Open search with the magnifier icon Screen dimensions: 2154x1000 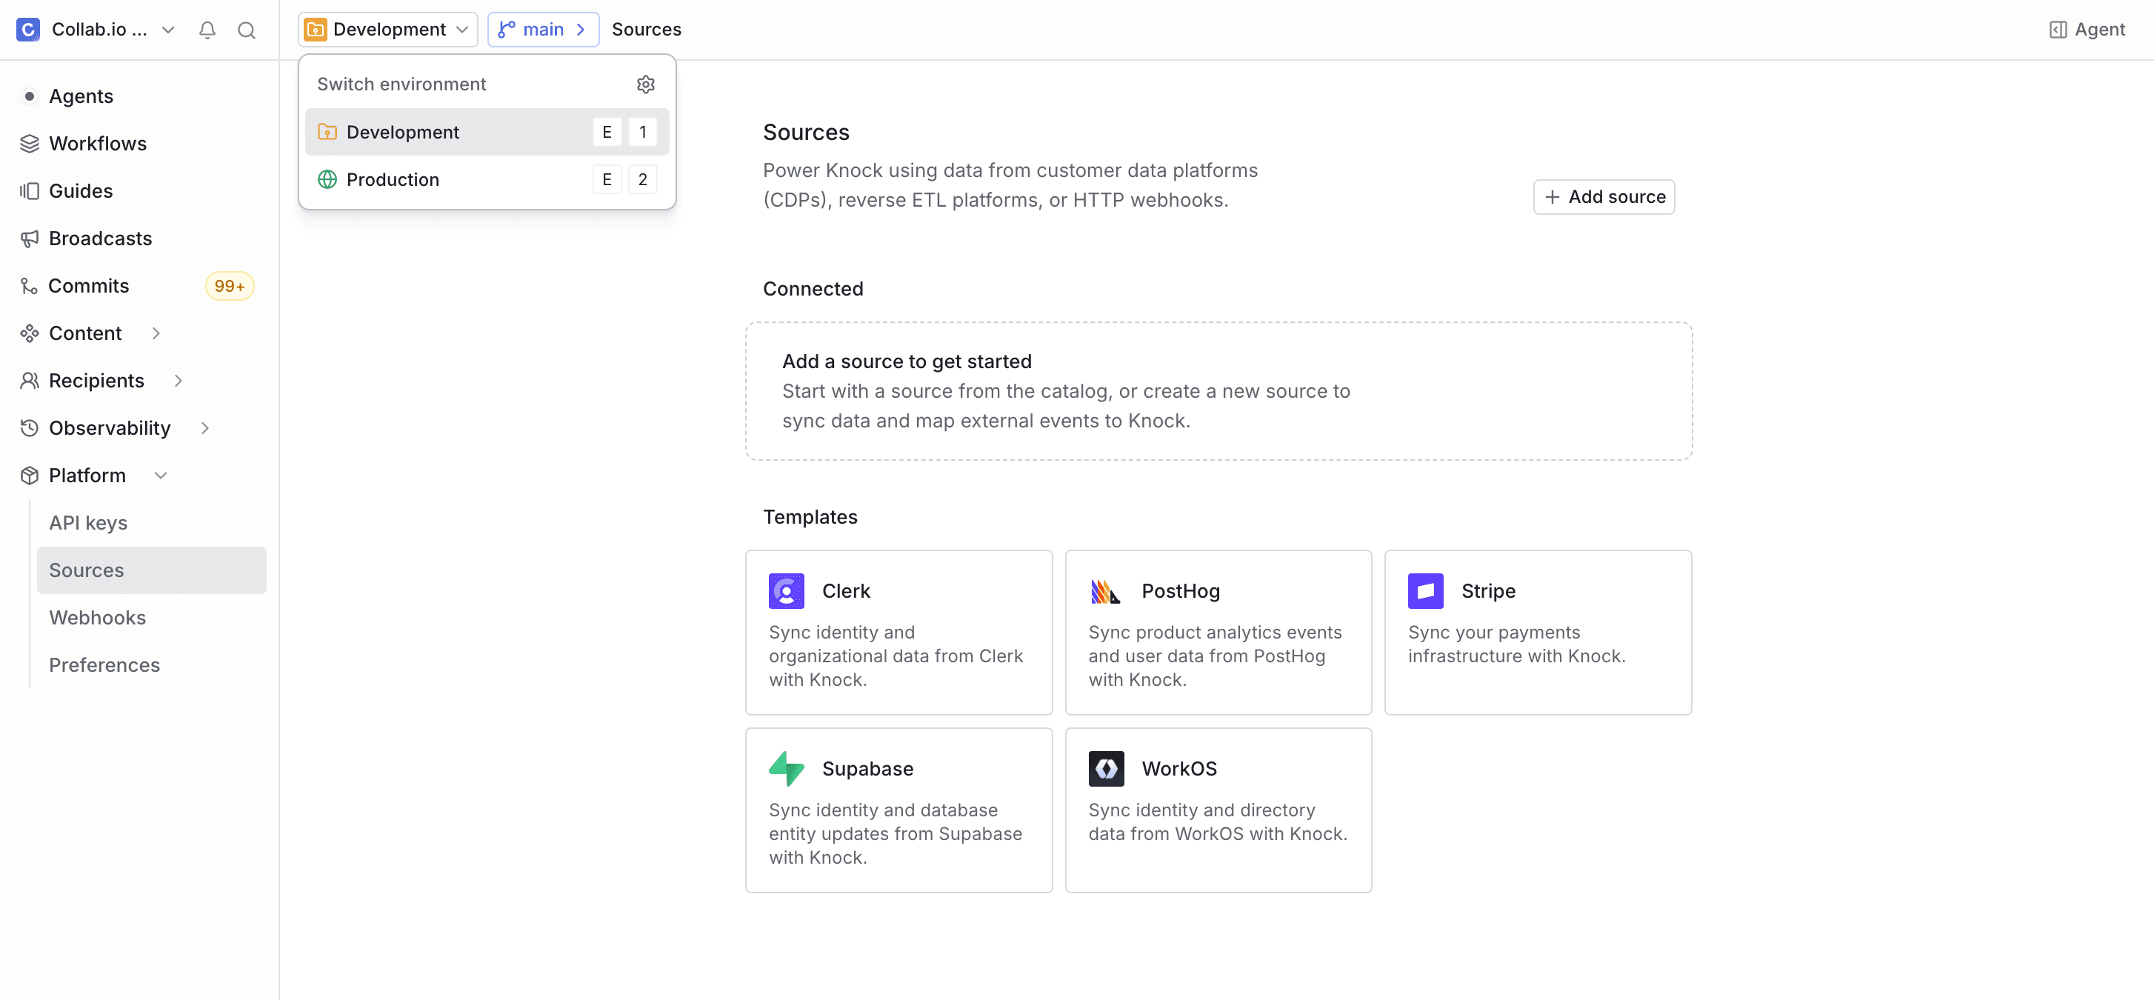pos(246,30)
